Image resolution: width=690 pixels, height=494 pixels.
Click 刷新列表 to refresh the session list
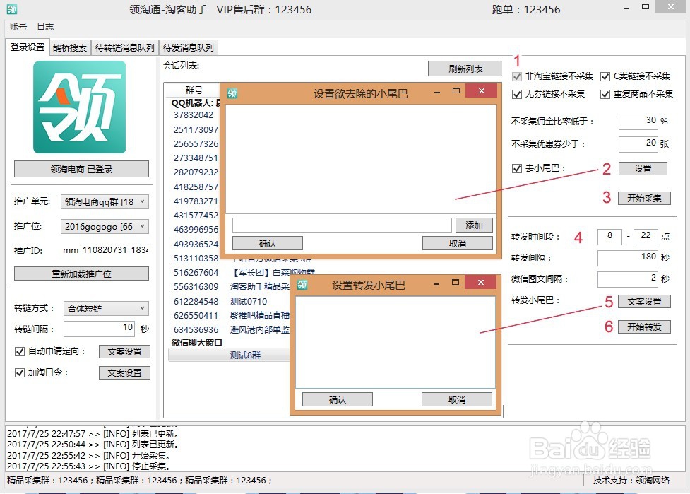pos(464,69)
